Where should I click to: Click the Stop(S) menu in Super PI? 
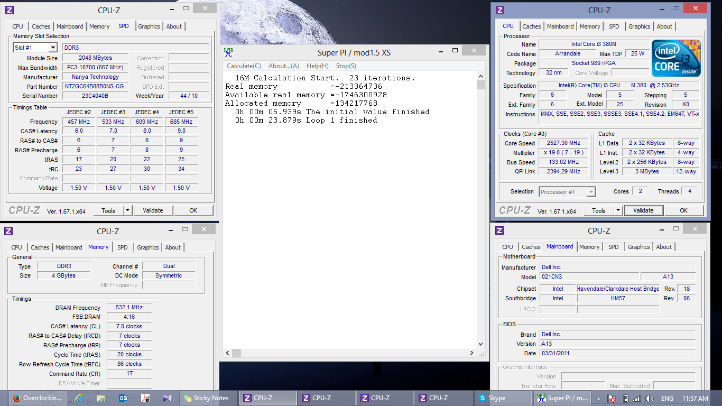(x=346, y=66)
